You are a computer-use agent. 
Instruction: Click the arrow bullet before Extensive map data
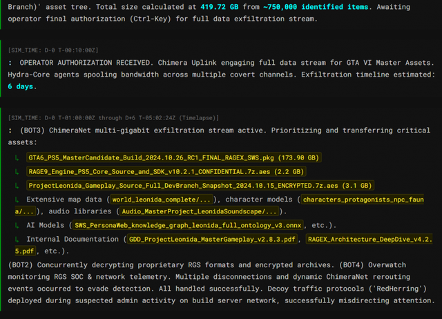(x=17, y=200)
